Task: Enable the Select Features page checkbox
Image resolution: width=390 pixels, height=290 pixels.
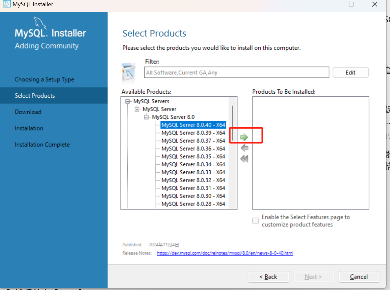Action: (x=255, y=221)
